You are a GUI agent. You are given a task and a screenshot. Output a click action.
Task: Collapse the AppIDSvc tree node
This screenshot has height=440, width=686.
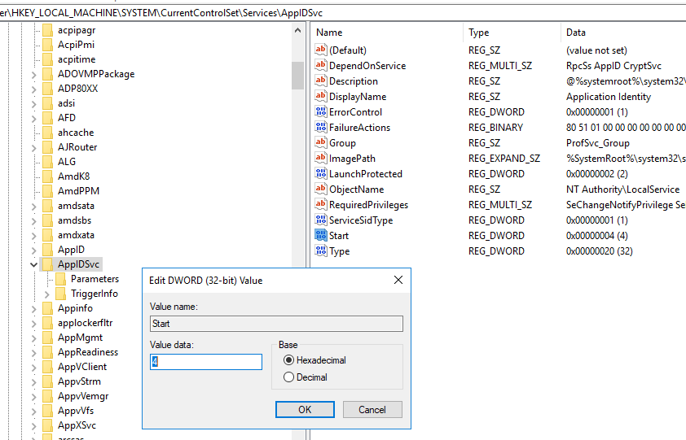click(x=33, y=264)
